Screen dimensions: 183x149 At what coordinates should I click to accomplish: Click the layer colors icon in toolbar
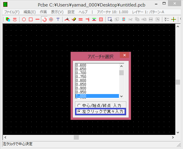[x=8, y=19]
